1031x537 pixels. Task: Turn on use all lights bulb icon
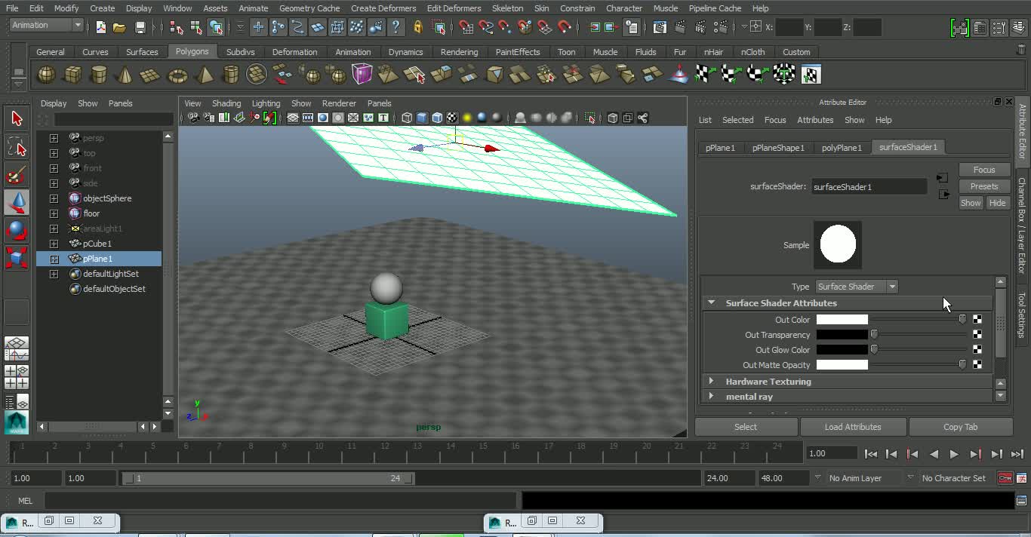[x=466, y=118]
